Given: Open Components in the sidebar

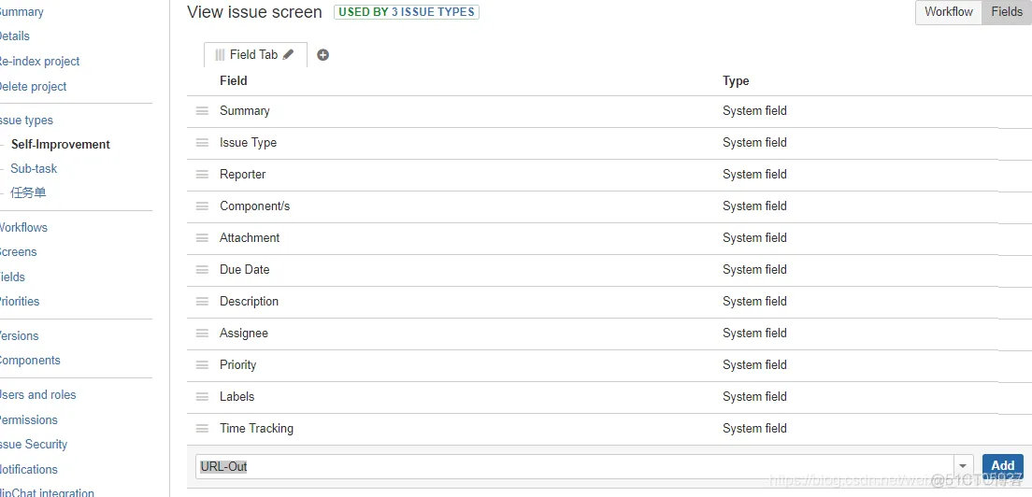Looking at the screenshot, I should [x=30, y=361].
